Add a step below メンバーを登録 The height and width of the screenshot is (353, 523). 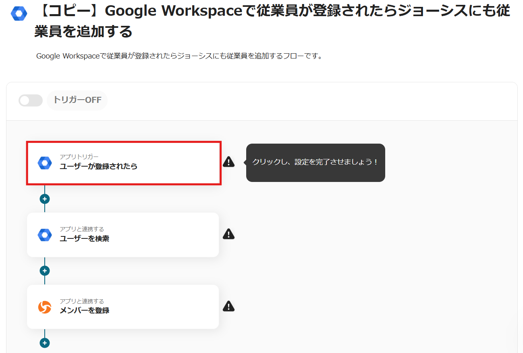(x=45, y=343)
